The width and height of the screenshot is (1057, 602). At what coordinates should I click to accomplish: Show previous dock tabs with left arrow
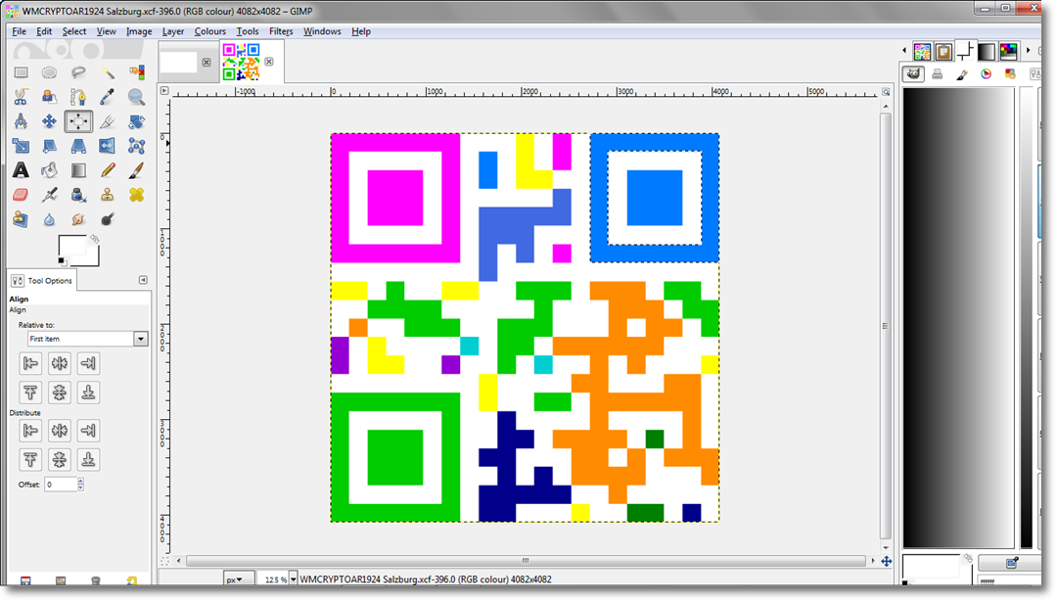point(904,51)
